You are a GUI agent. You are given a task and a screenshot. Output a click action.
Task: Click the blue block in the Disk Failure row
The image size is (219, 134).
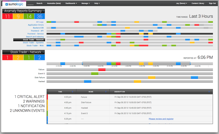tap(194, 78)
